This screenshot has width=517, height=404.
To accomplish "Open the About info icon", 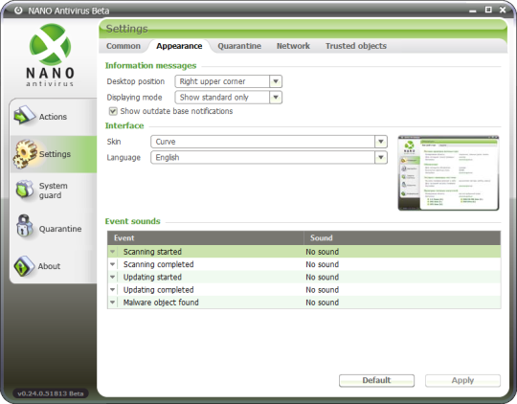I will pos(24,266).
